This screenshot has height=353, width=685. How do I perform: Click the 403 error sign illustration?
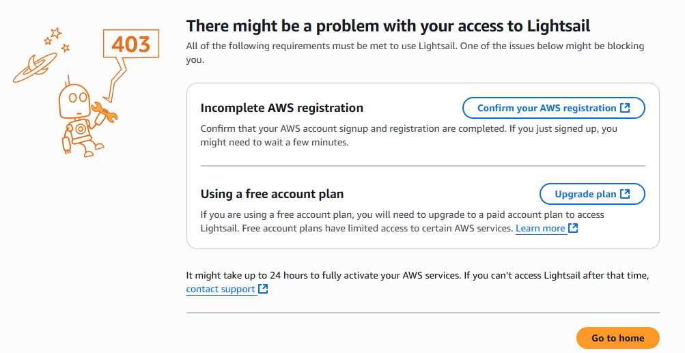[x=130, y=45]
